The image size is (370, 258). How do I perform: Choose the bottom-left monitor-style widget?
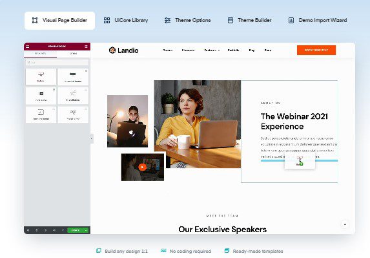click(x=41, y=114)
